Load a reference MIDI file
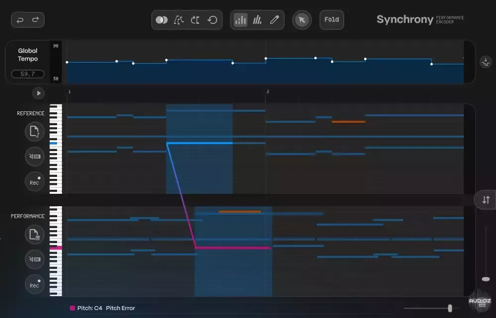Image resolution: width=496 pixels, height=318 pixels. click(35, 132)
